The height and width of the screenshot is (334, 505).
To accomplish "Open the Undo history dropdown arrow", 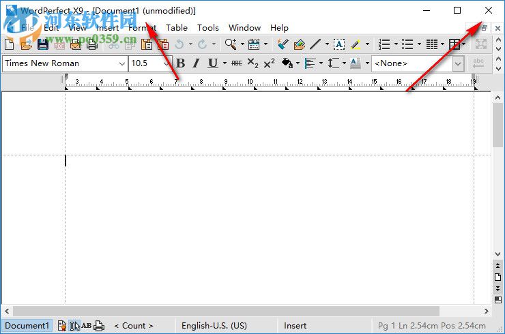I will click(x=190, y=44).
